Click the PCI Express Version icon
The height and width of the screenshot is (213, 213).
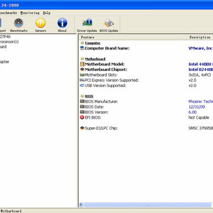(x=82, y=80)
